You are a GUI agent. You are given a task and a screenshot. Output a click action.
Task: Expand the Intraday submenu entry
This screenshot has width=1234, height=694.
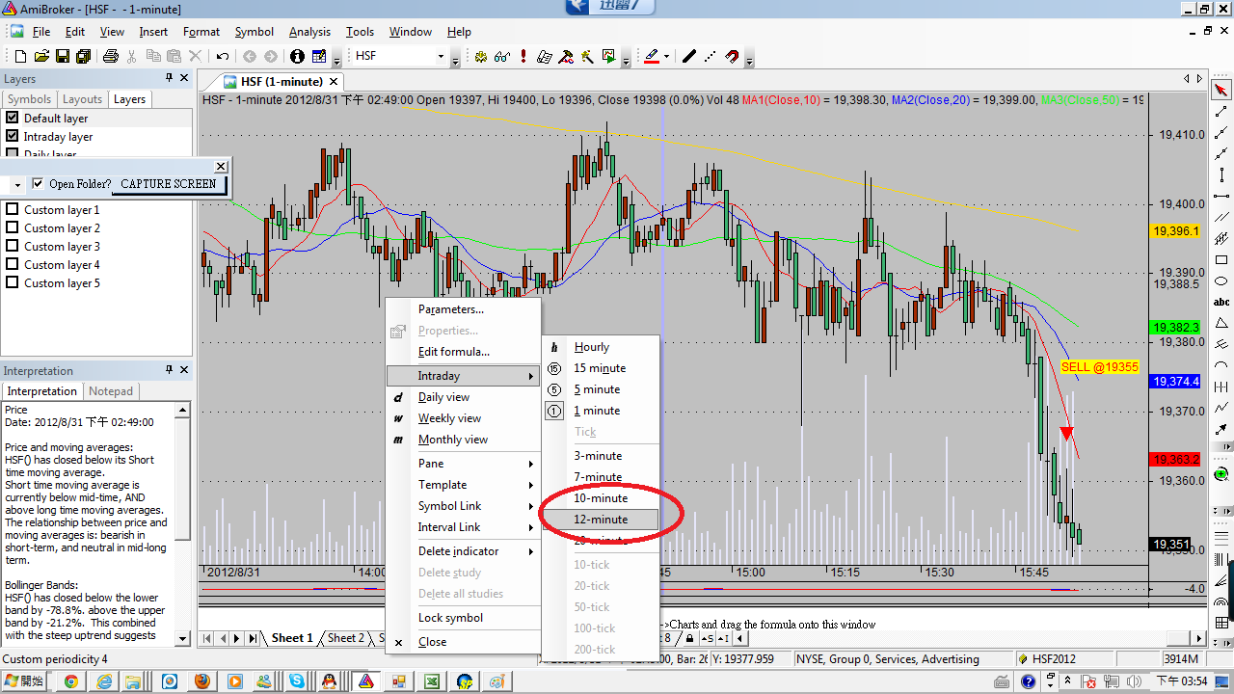(x=462, y=375)
